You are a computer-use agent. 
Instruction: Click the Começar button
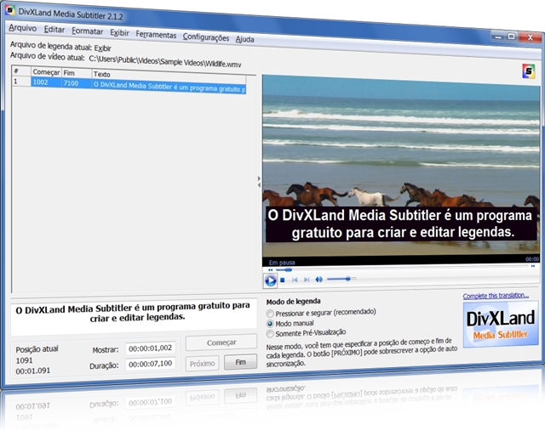[221, 342]
